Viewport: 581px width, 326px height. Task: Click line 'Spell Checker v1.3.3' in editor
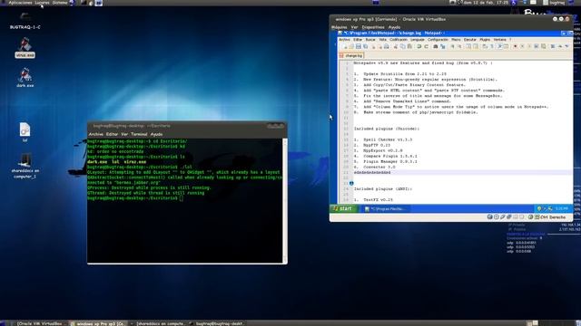click(x=383, y=139)
